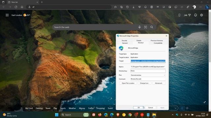Click the Favorites star icon in toolbar

pyautogui.click(x=115, y=7)
